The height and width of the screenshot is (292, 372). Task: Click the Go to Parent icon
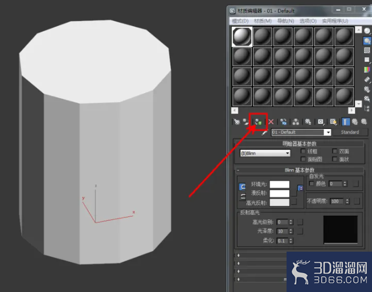point(355,122)
